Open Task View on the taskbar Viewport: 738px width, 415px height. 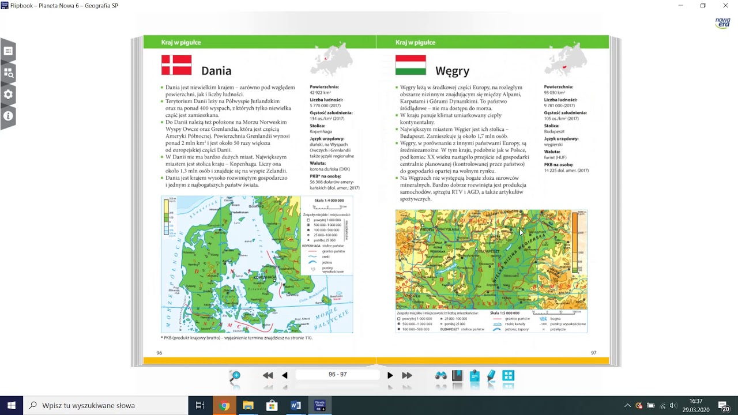pos(200,405)
